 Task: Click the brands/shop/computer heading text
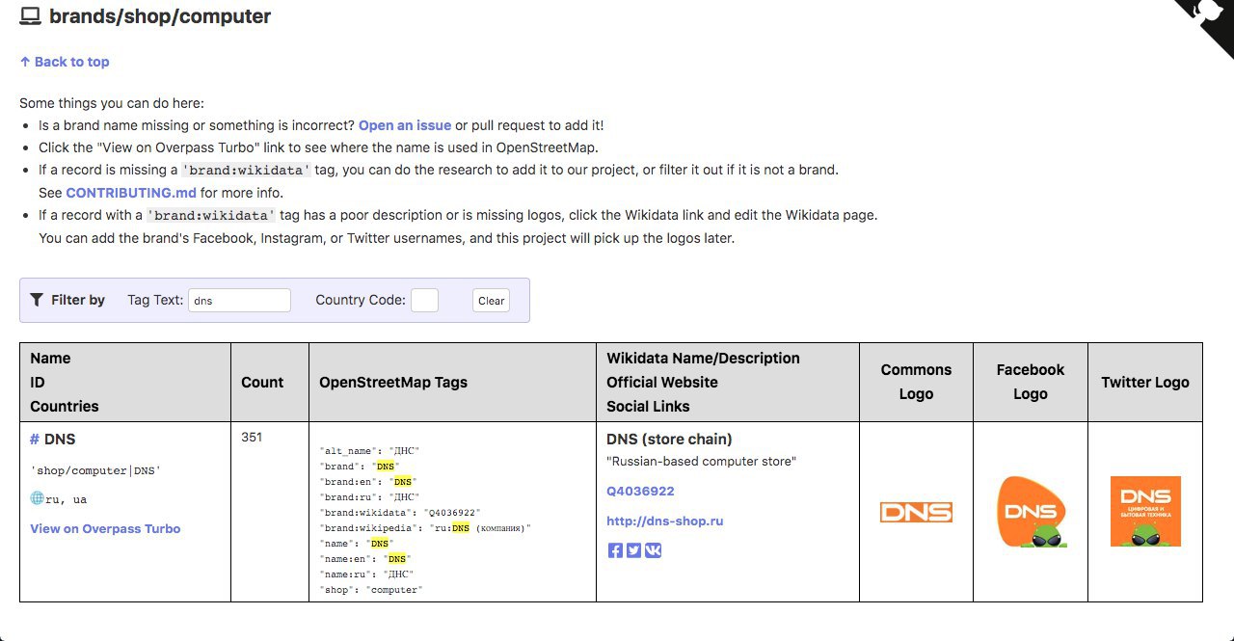[x=160, y=16]
